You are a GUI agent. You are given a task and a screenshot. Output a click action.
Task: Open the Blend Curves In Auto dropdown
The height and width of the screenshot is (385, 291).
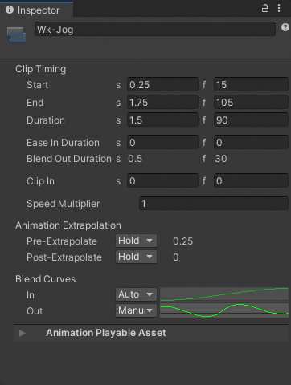click(136, 294)
